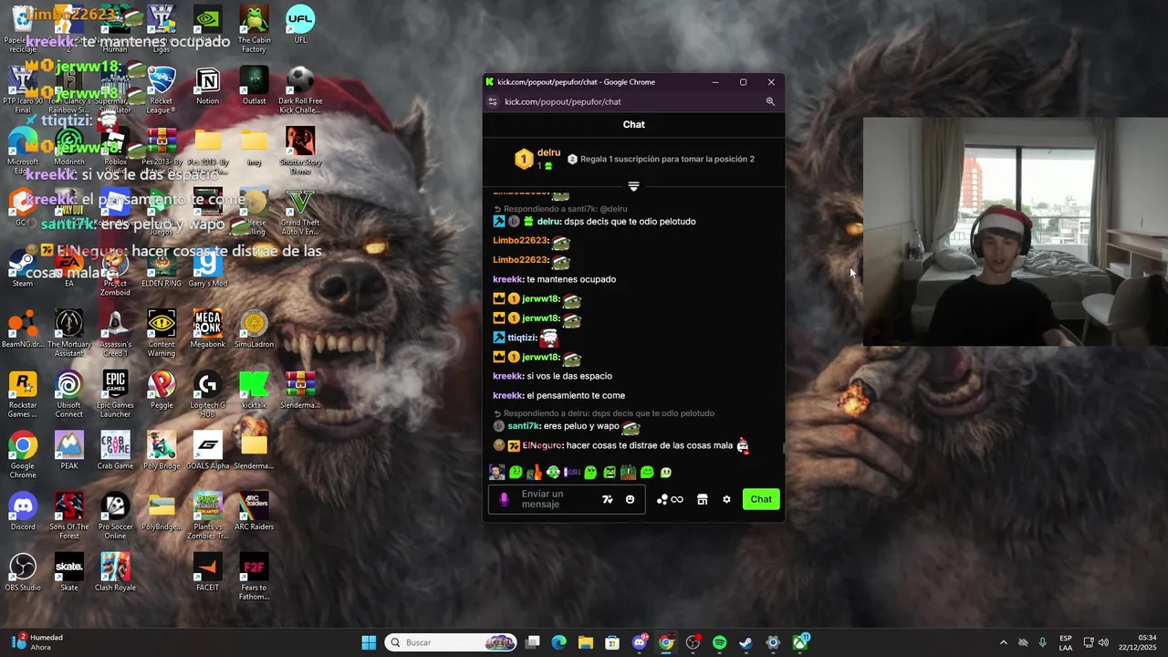
Task: Click kreekk username on 'te mantenes ocupado' message
Action: [x=508, y=279]
